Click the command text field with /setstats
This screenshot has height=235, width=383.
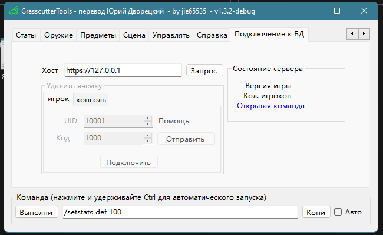180,212
